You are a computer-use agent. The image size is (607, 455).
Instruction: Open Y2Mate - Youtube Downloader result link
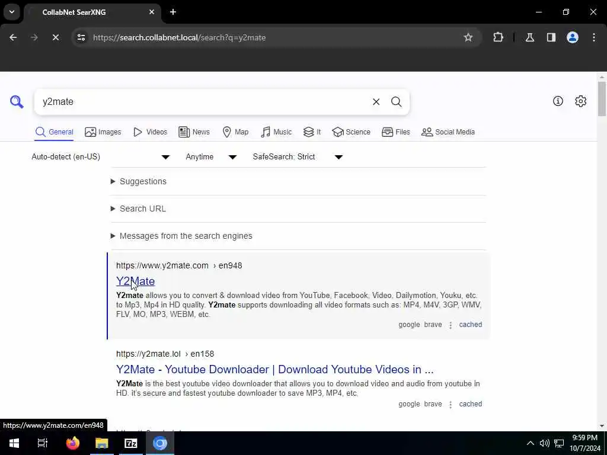(275, 370)
